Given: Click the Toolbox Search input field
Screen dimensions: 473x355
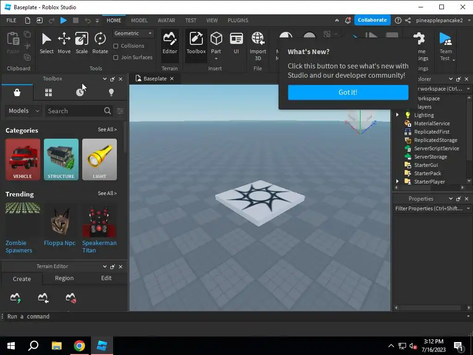Looking at the screenshot, I should tap(74, 111).
